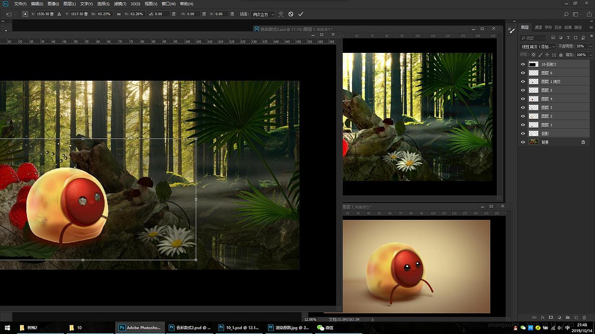
Task: Open the 滤镜(T) menu
Action: coord(120,4)
